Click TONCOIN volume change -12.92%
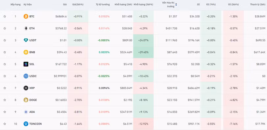The width and height of the screenshot is (267, 130). tap(143, 124)
